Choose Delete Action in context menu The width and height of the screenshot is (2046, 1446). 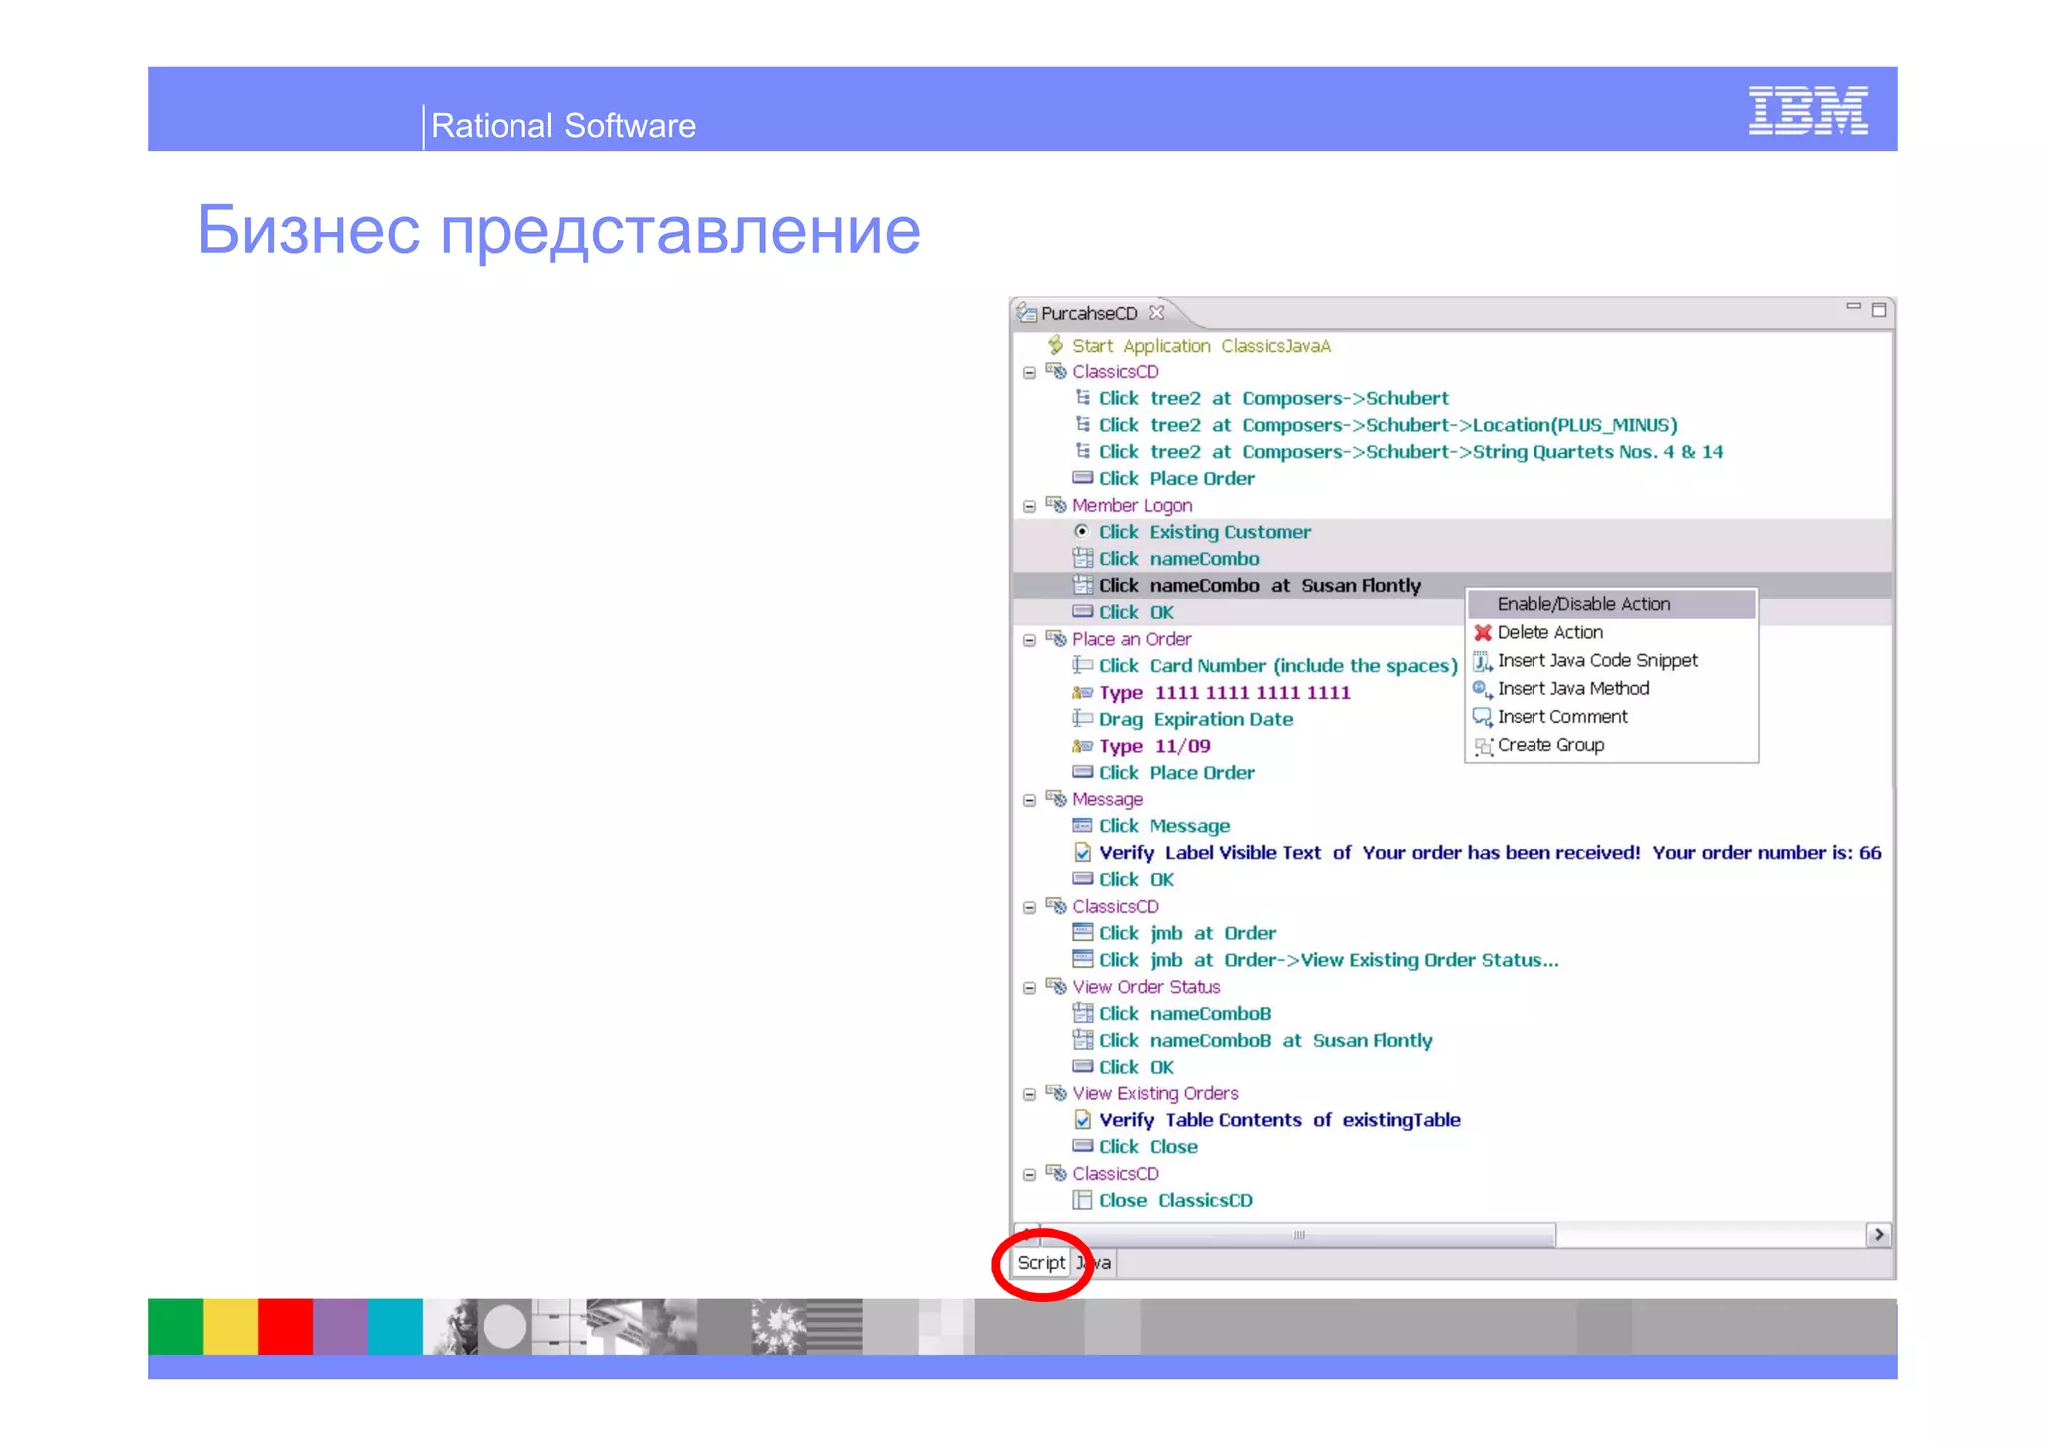[1611, 632]
